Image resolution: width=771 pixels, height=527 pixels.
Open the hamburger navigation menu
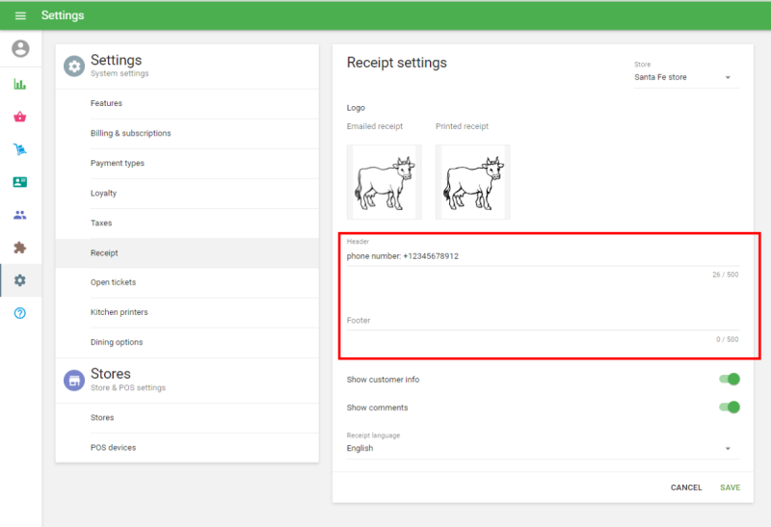click(x=20, y=15)
